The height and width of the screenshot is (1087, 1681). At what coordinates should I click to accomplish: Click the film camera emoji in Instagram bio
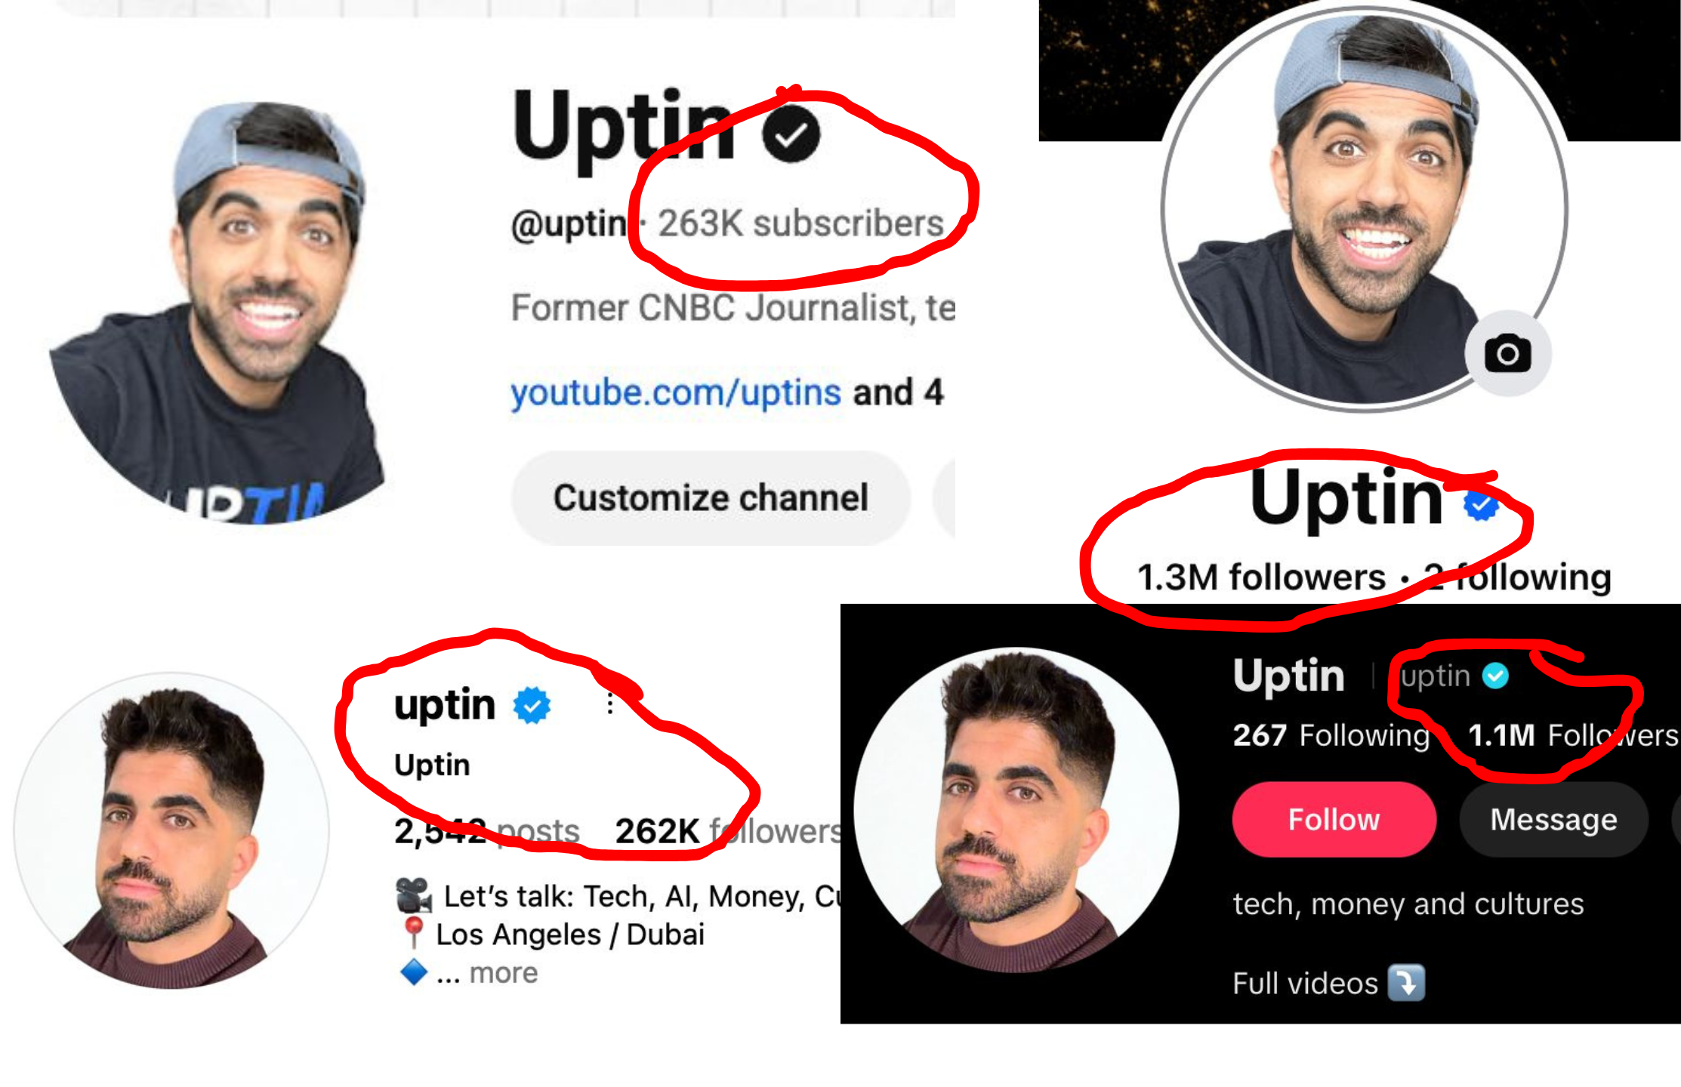(414, 895)
